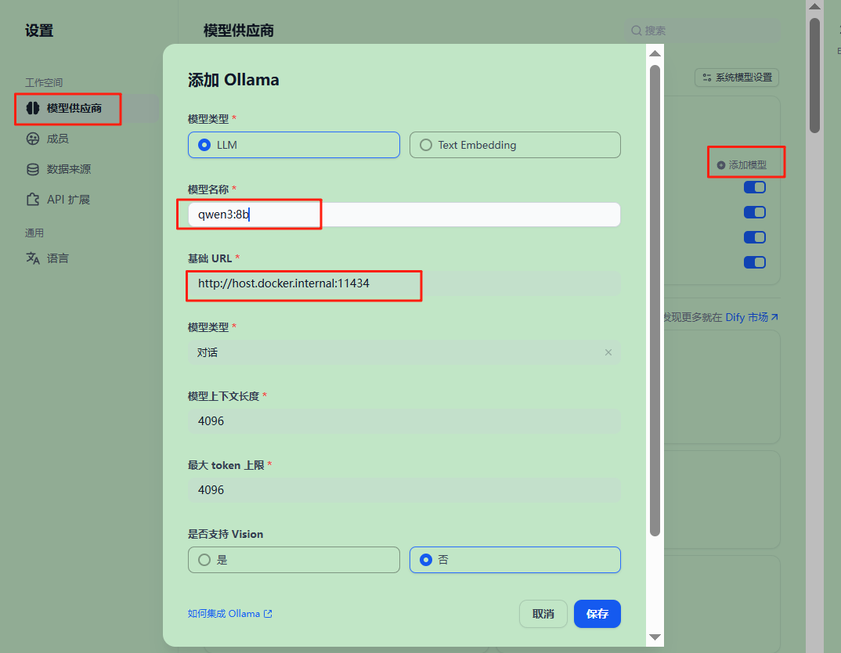Select the Text Embedding radio option
The height and width of the screenshot is (653, 841).
(x=515, y=145)
